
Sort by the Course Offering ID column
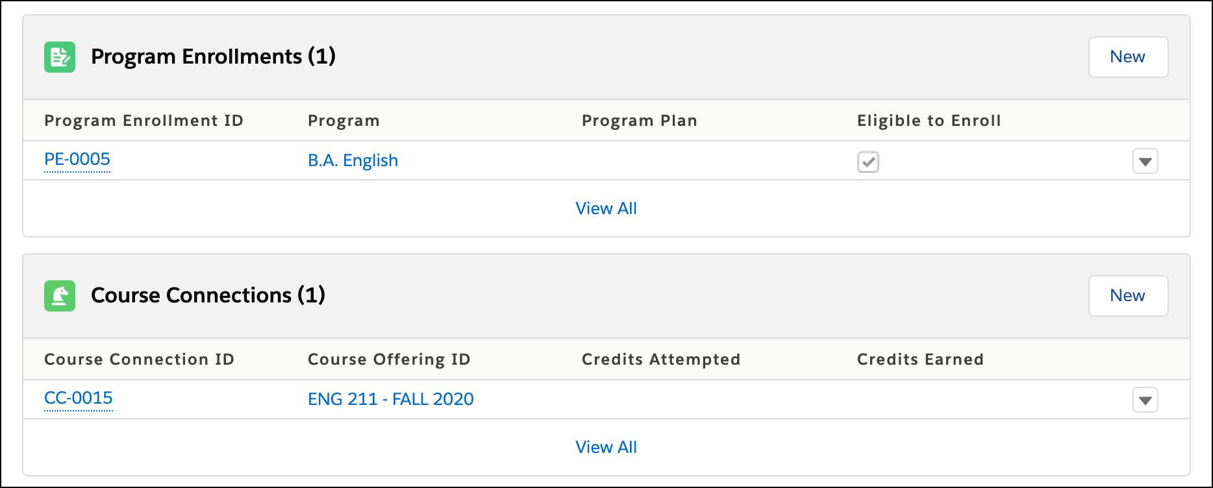pyautogui.click(x=389, y=359)
